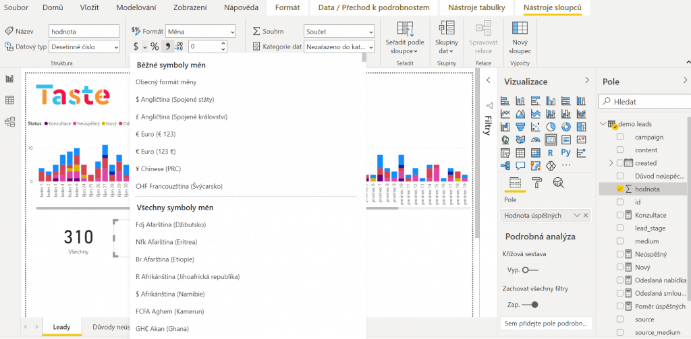Click Nový sloupec icon in ribbon
This screenshot has height=339, width=691.
[520, 37]
